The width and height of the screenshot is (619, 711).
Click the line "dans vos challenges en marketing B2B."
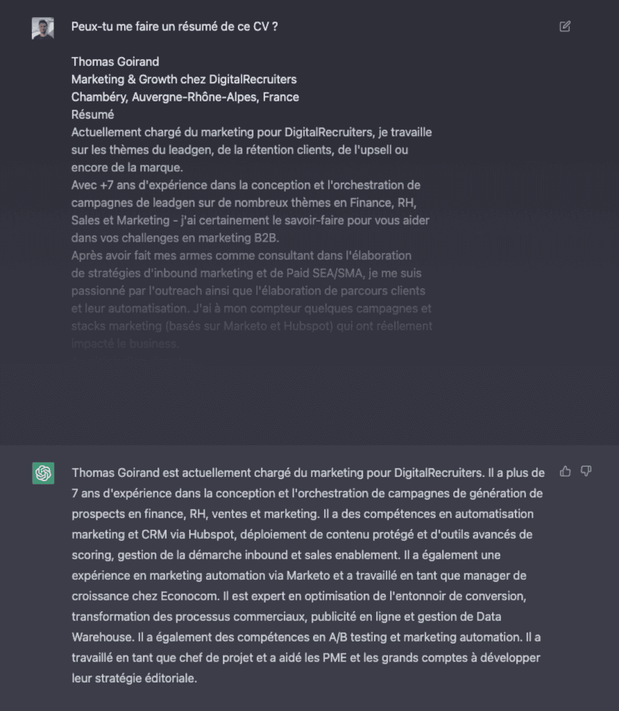[172, 238]
